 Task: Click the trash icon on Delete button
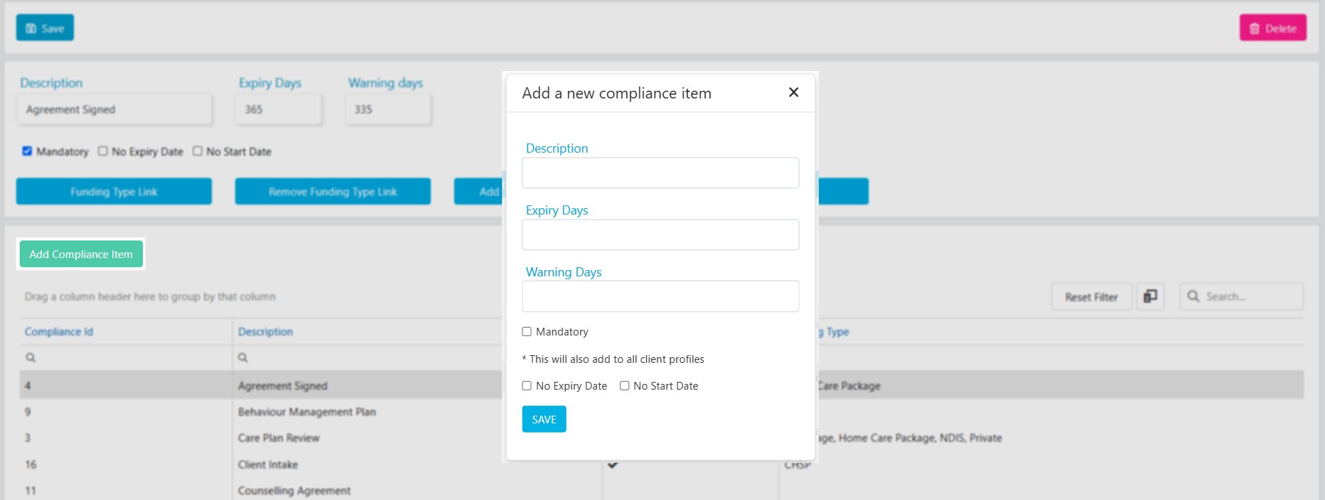[x=1255, y=29]
